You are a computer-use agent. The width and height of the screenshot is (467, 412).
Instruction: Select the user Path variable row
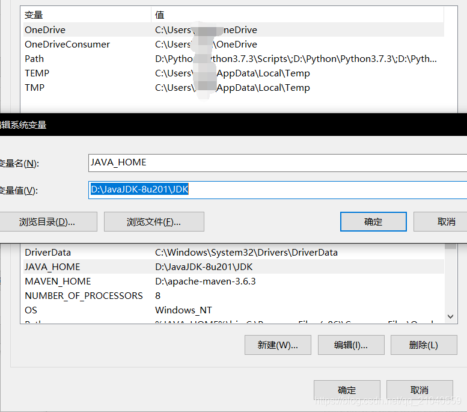click(233, 59)
